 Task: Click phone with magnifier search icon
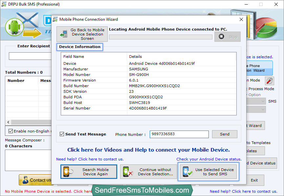68,172
